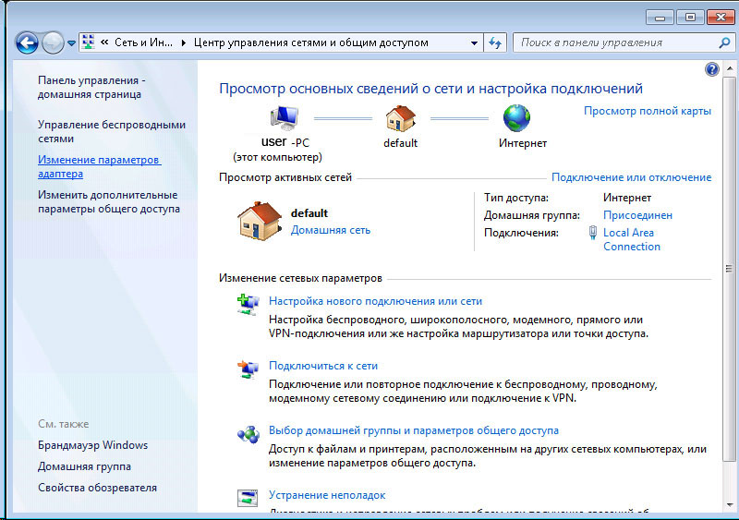Open the arrow after 'Сеть и Ин...' breadcrumb
Screen dimensions: 739x520
pyautogui.click(x=183, y=42)
